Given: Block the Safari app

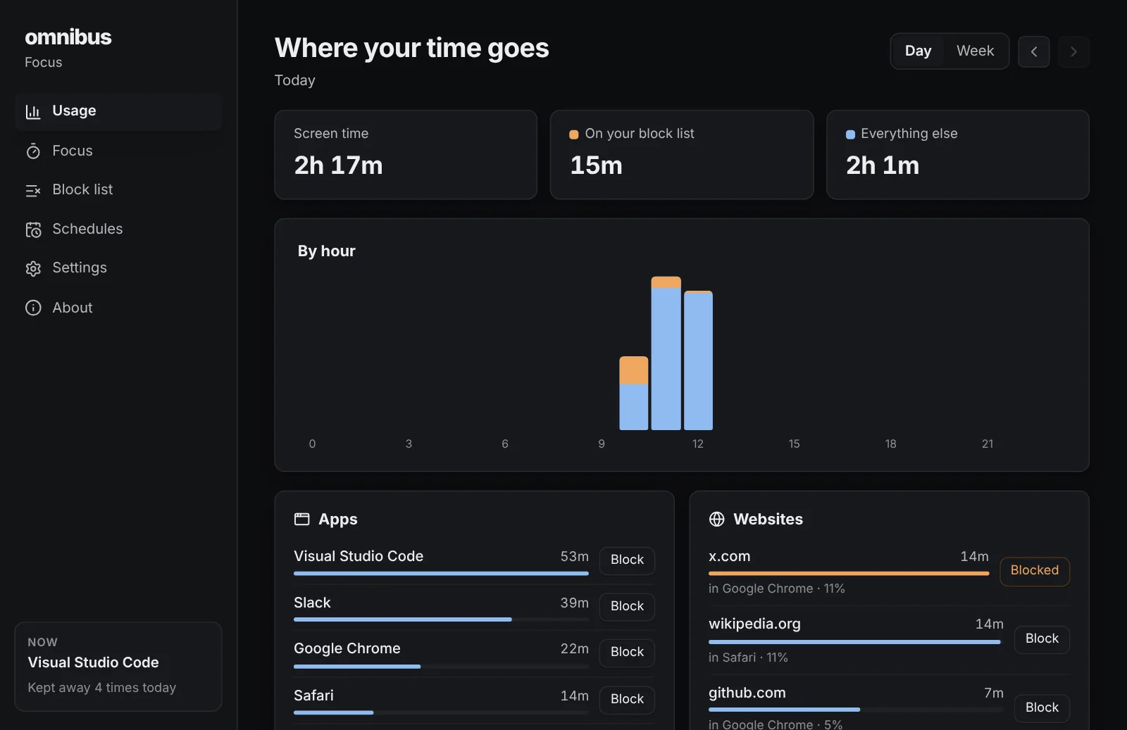Looking at the screenshot, I should 627,700.
